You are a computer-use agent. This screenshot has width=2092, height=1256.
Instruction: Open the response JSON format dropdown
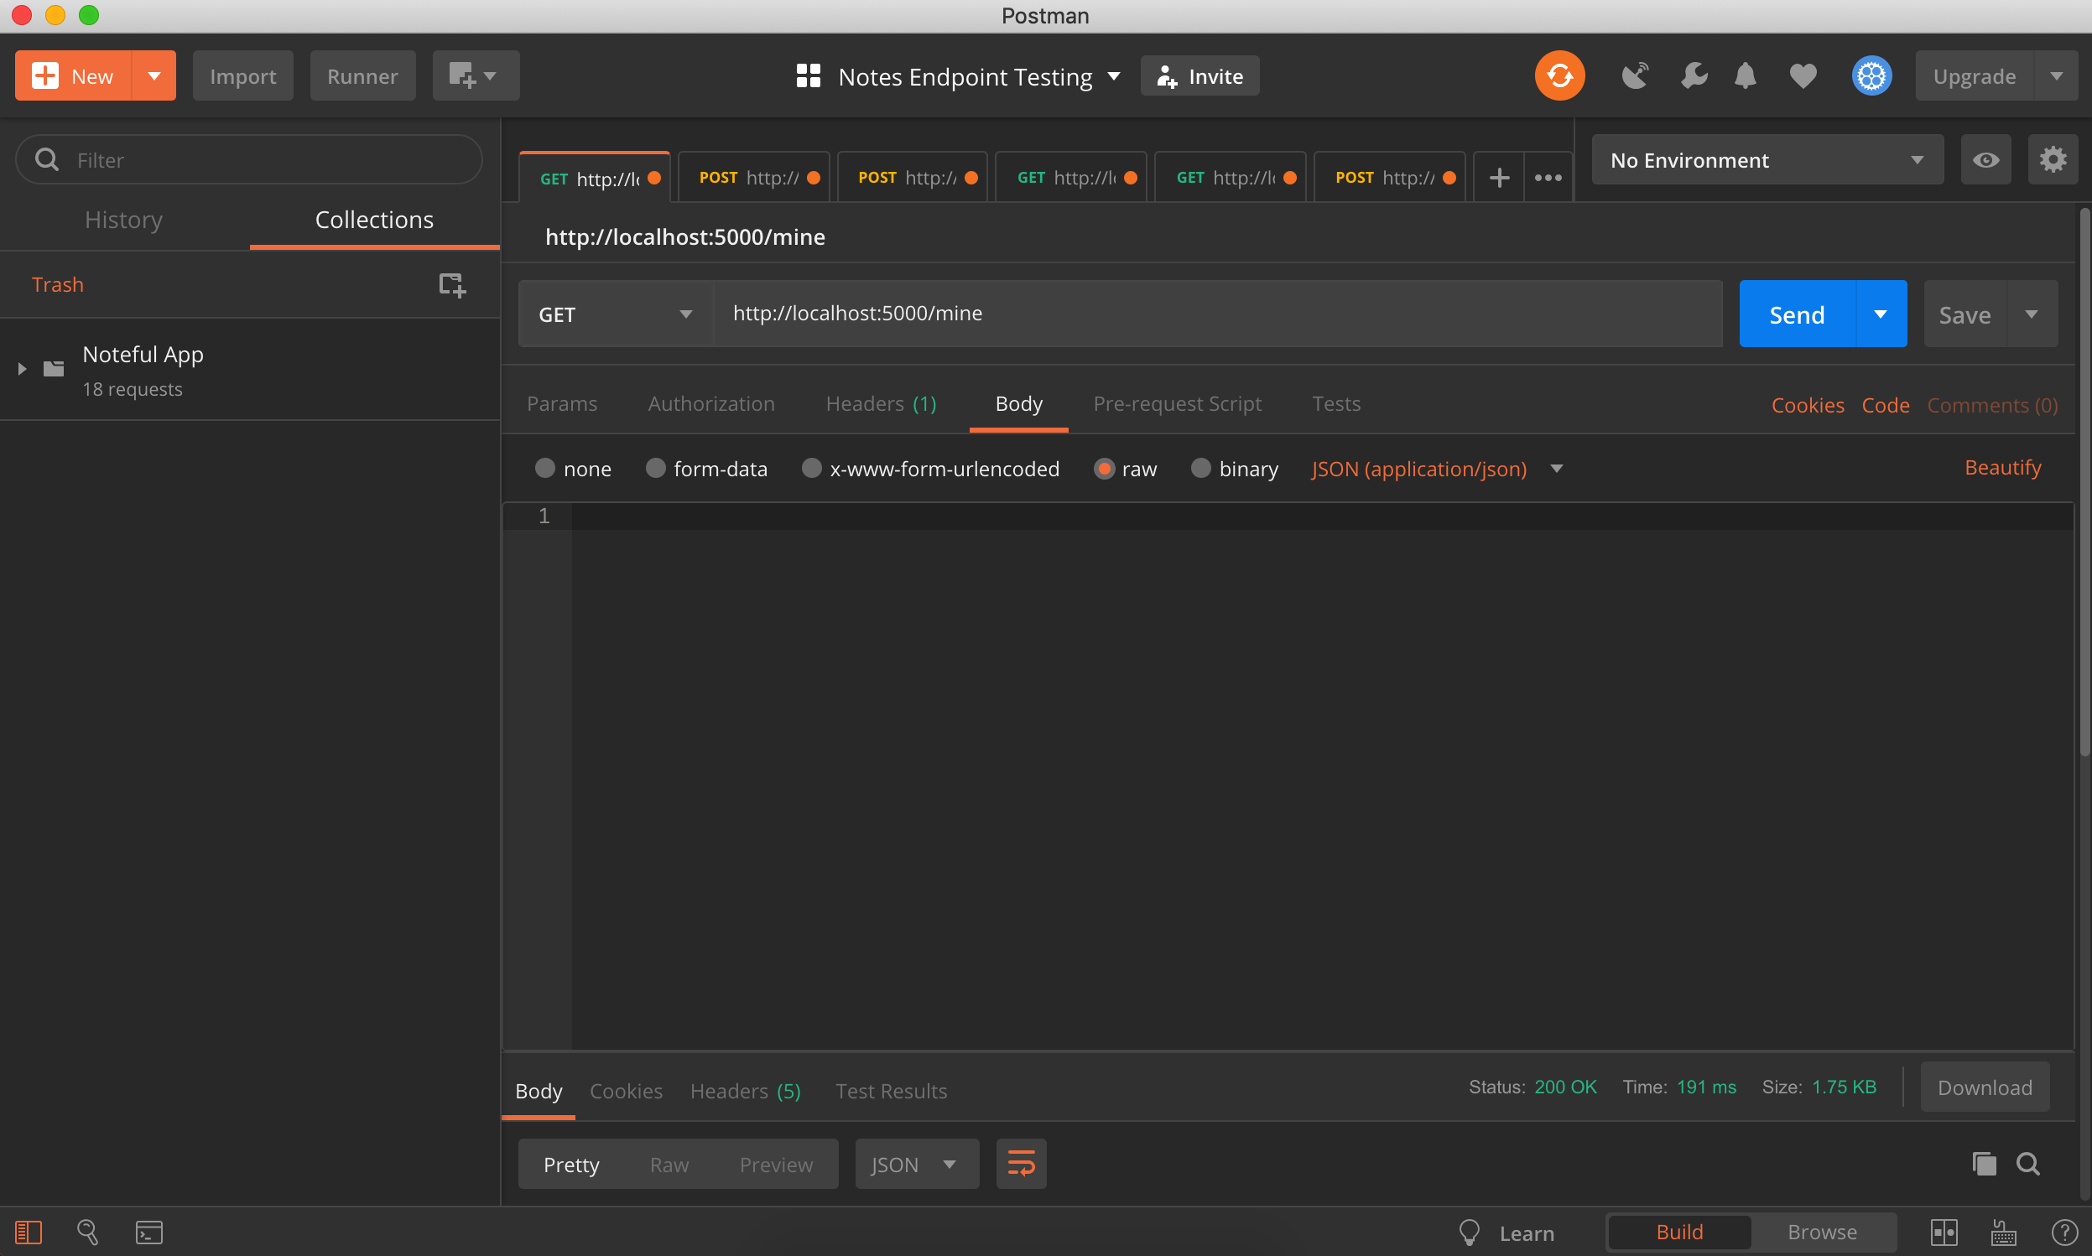point(916,1164)
